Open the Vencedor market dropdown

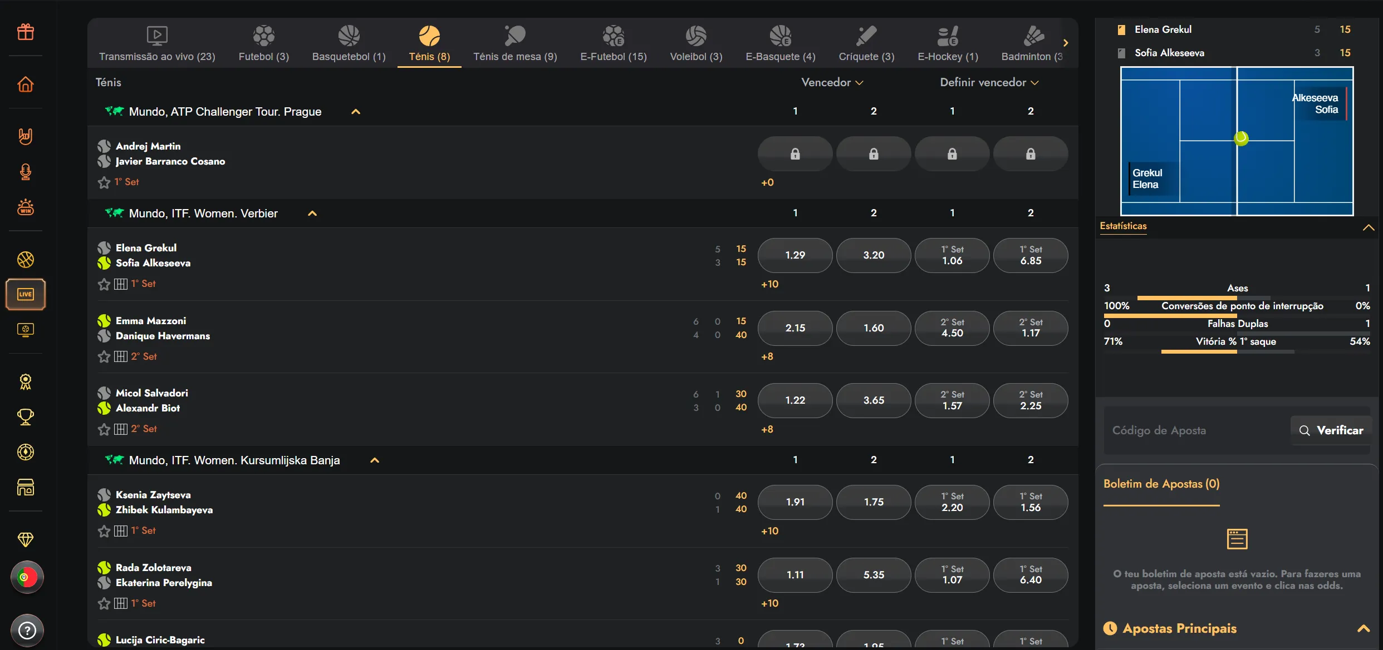point(832,82)
